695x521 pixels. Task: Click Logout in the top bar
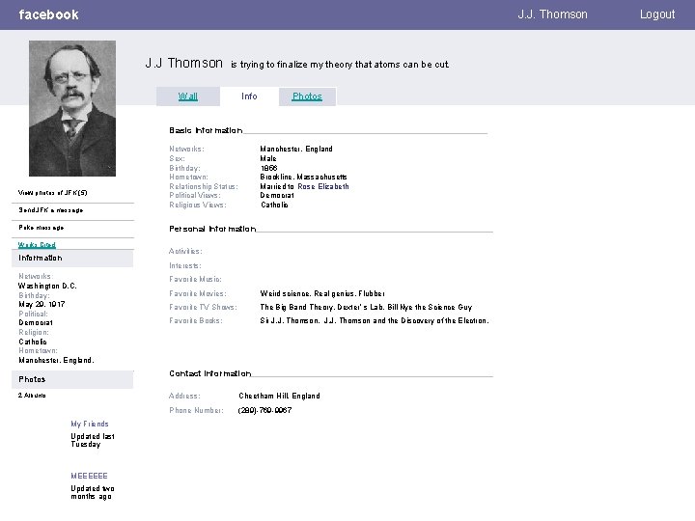click(657, 14)
